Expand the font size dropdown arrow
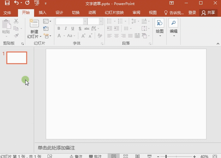Viewport: 221px width, 158px height. (x=101, y=21)
